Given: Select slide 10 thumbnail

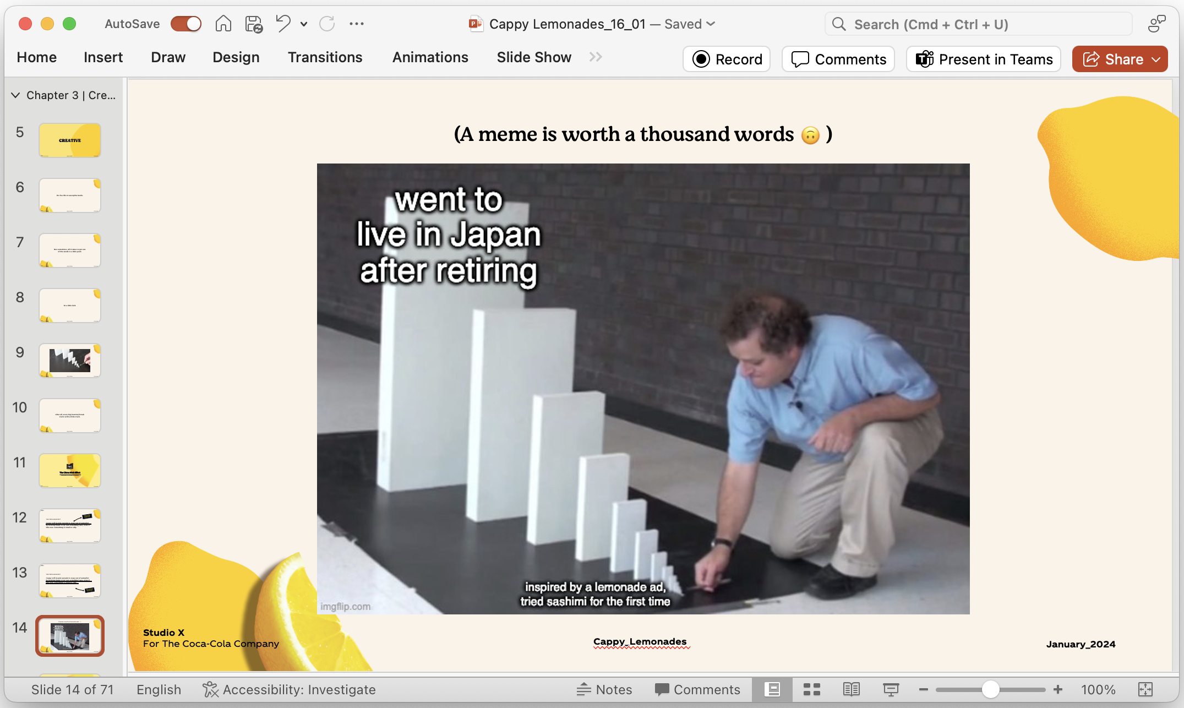Looking at the screenshot, I should 70,416.
